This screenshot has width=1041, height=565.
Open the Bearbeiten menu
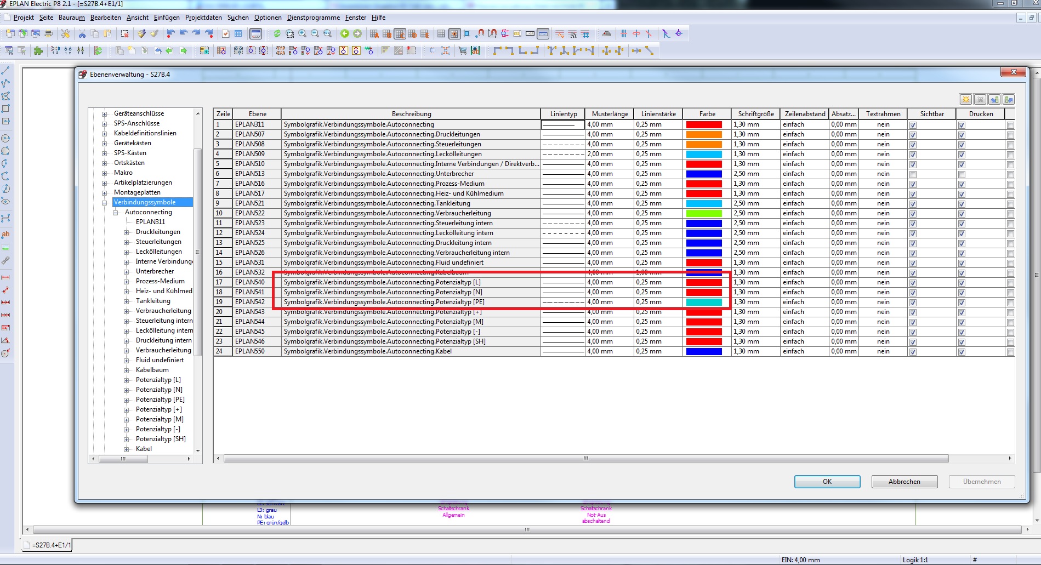(x=106, y=18)
